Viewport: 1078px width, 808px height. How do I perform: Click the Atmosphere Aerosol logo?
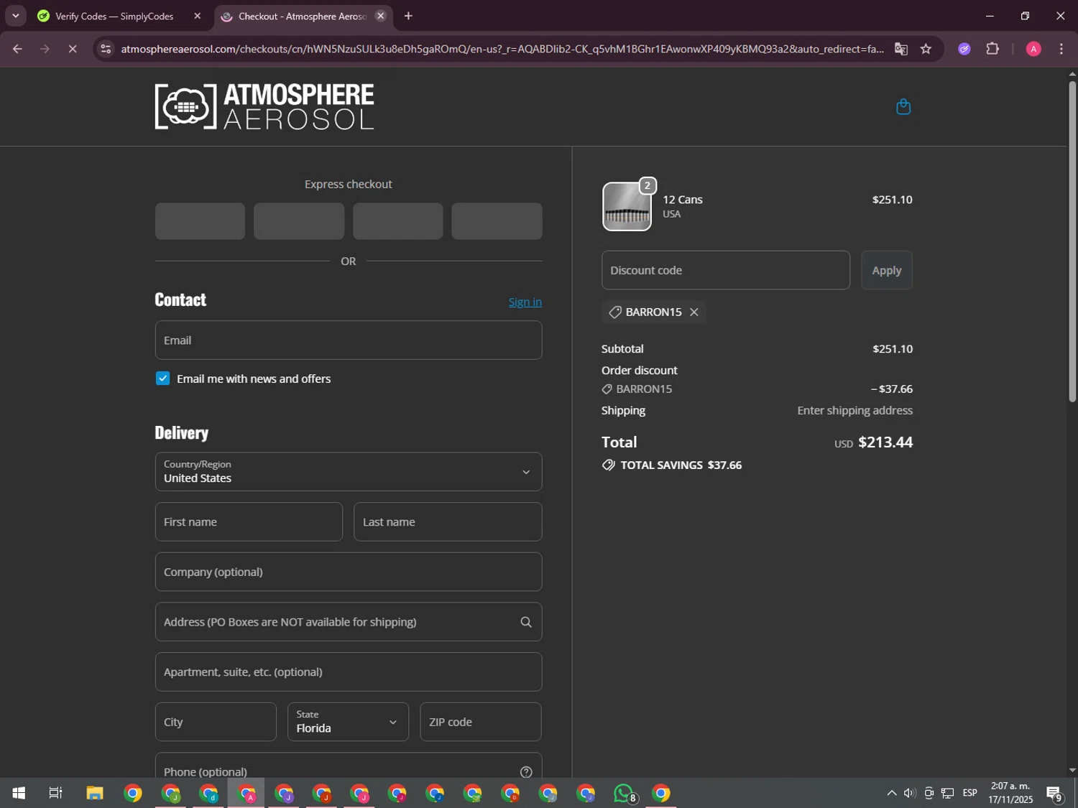(x=264, y=106)
